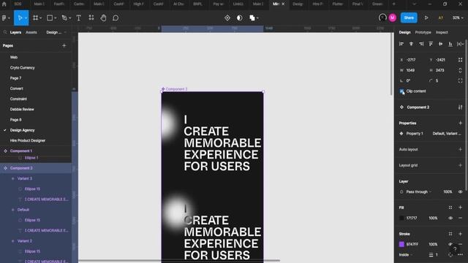468x263 pixels.
Task: Select the Move tool
Action: point(20,18)
